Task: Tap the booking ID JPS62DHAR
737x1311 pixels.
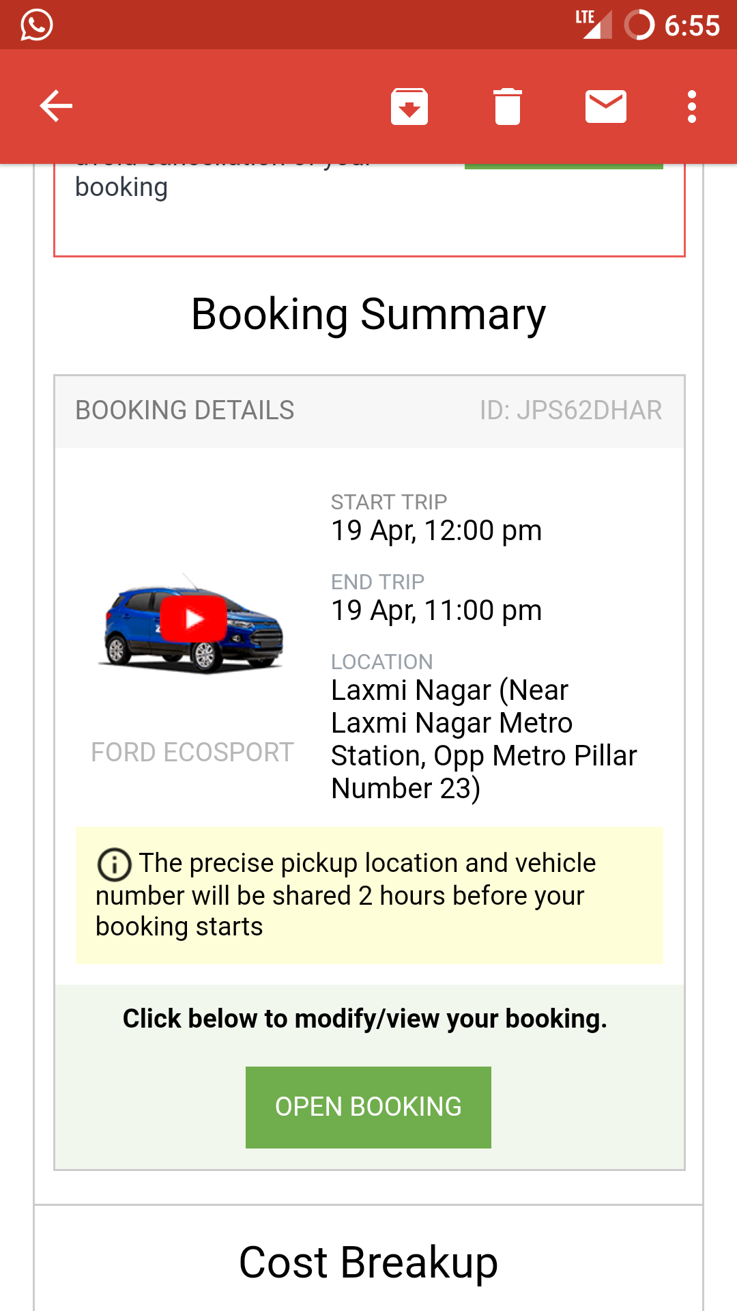Action: click(570, 410)
